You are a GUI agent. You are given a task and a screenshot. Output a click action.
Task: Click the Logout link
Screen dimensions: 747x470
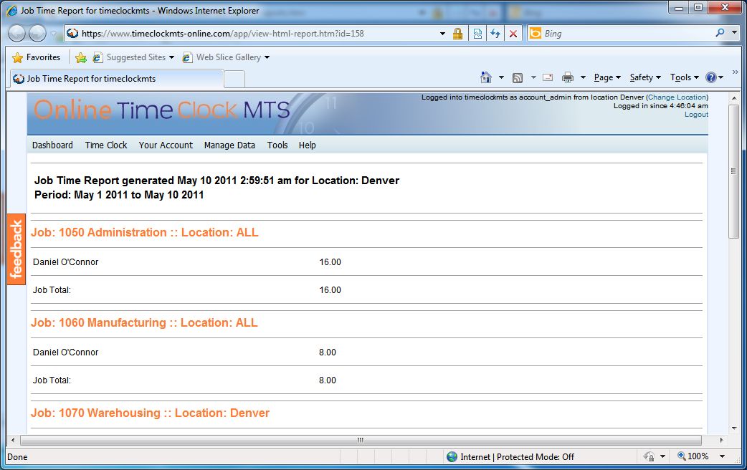click(x=696, y=115)
